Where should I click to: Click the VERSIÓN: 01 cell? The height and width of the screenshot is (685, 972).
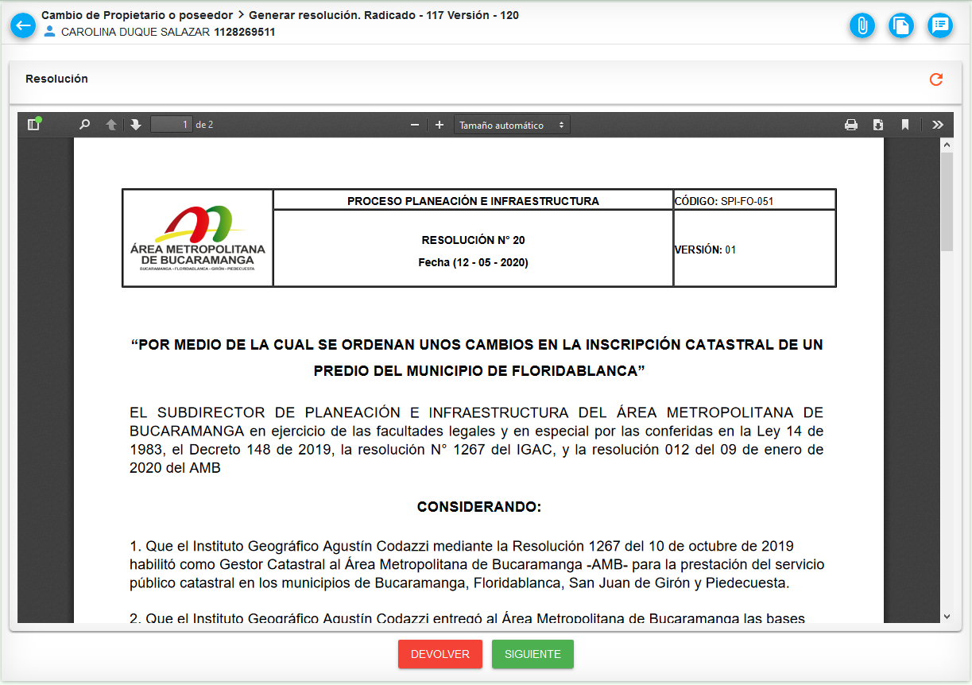point(754,249)
